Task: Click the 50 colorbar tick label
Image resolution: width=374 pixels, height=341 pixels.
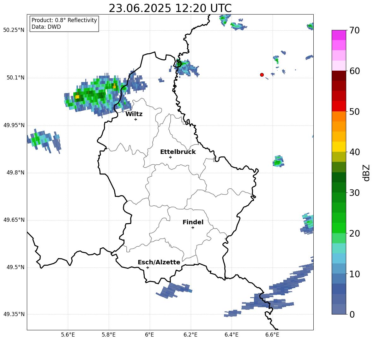Action: click(x=354, y=111)
